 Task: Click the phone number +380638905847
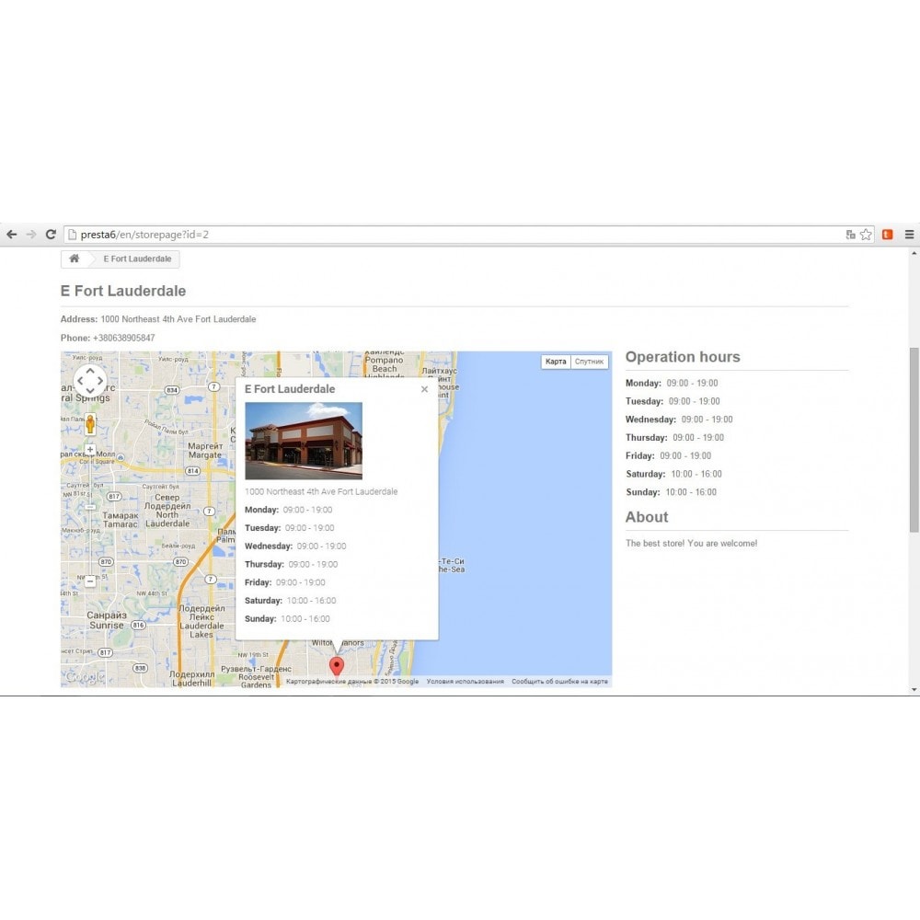click(x=124, y=338)
